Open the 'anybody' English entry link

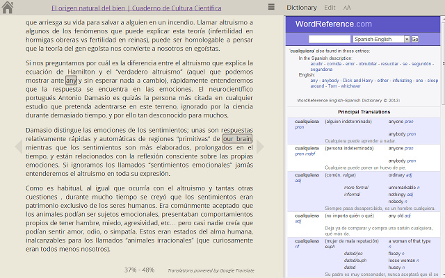[330, 81]
